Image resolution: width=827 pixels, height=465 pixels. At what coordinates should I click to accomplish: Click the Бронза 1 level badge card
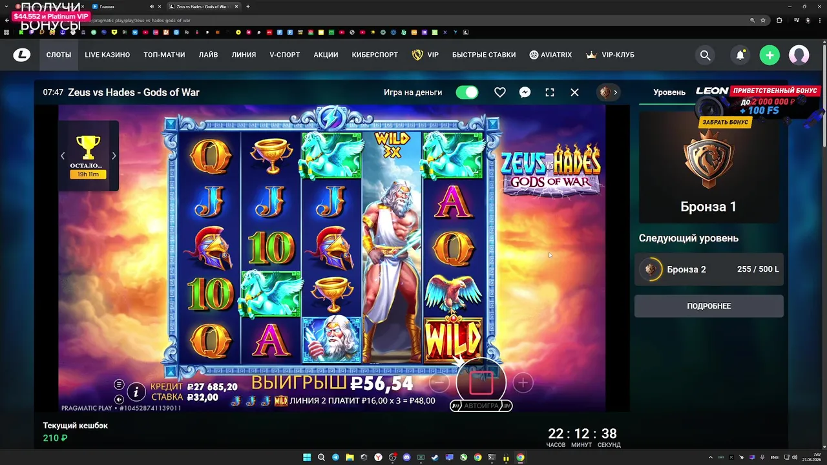(709, 167)
